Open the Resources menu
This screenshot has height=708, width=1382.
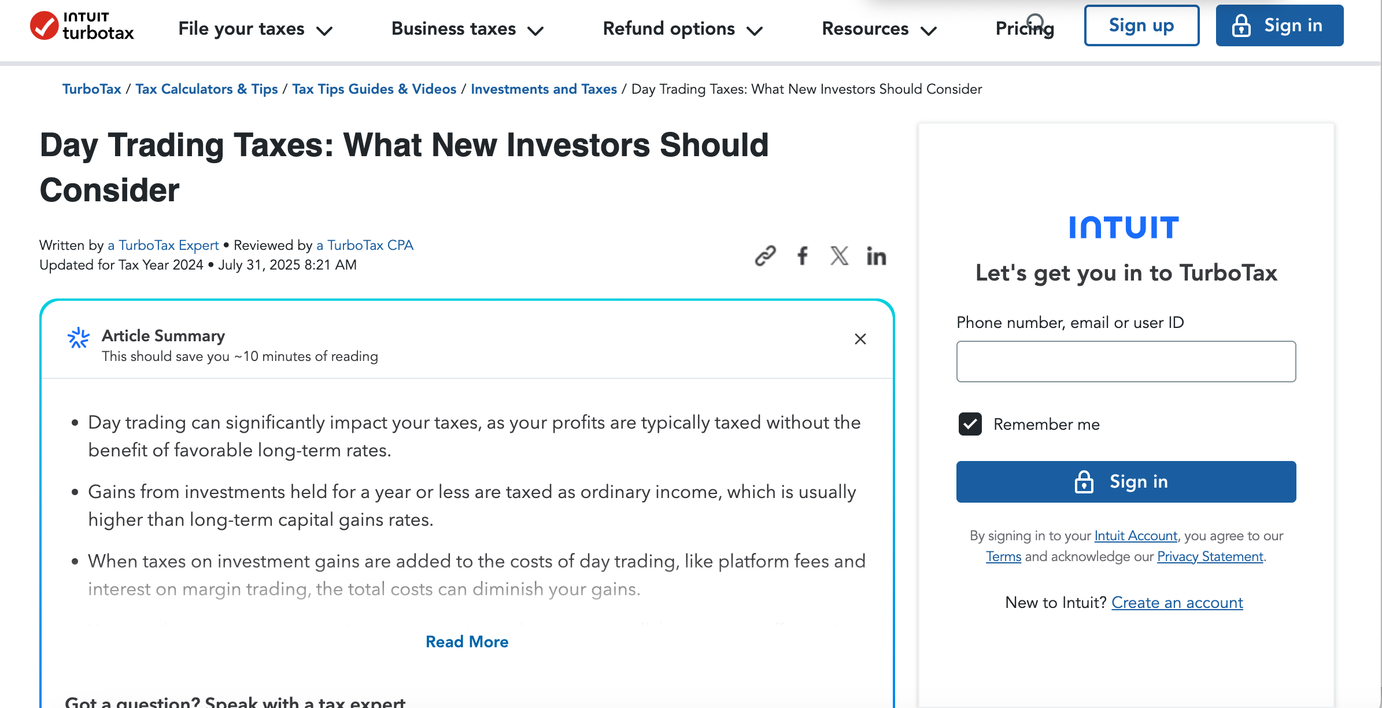tap(878, 29)
